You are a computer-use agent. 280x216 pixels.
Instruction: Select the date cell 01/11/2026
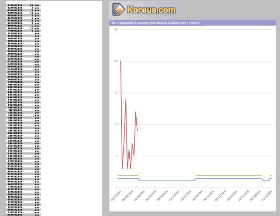pyautogui.click(x=15, y=85)
